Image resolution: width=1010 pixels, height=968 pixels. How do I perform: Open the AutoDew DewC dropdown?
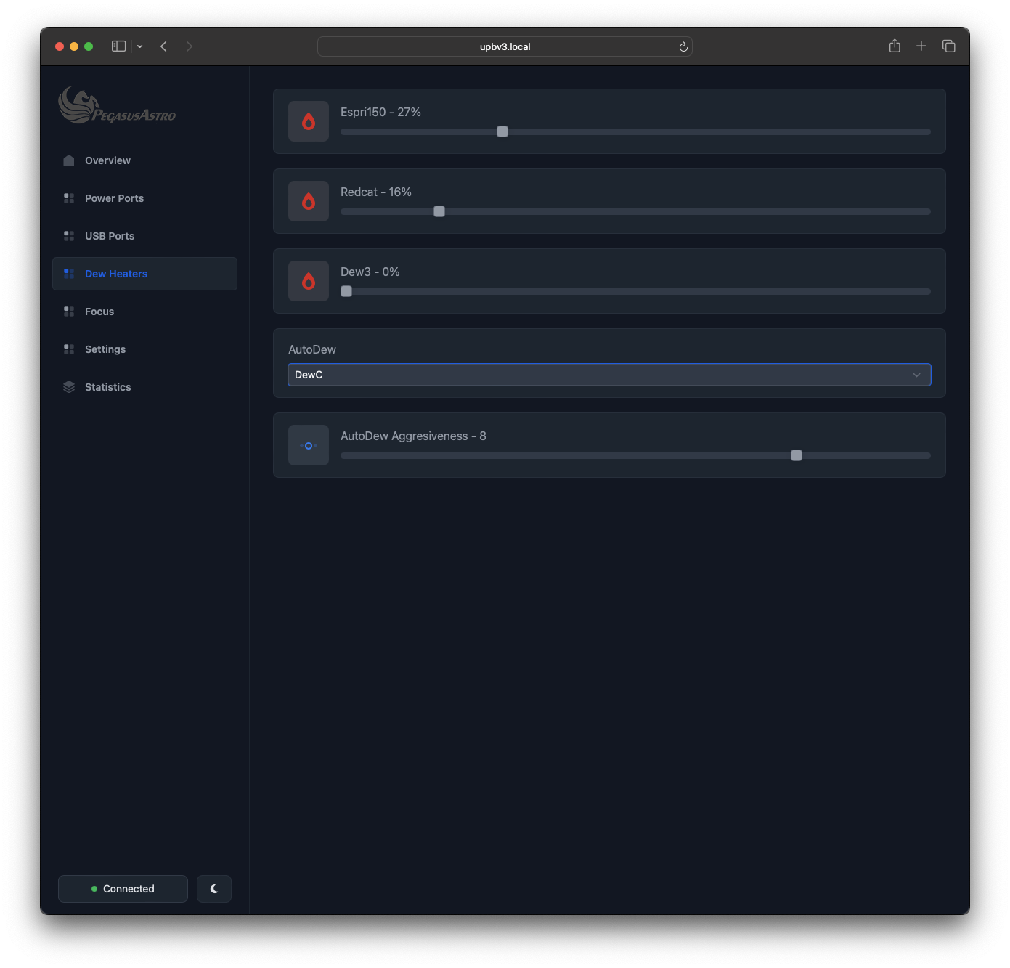609,375
